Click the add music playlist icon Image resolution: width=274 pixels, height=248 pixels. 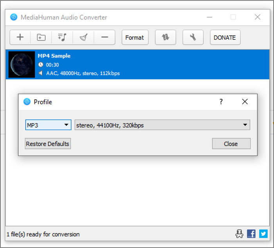tap(62, 38)
